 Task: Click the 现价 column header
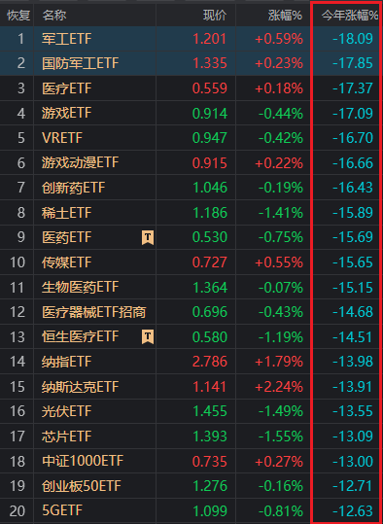click(215, 15)
